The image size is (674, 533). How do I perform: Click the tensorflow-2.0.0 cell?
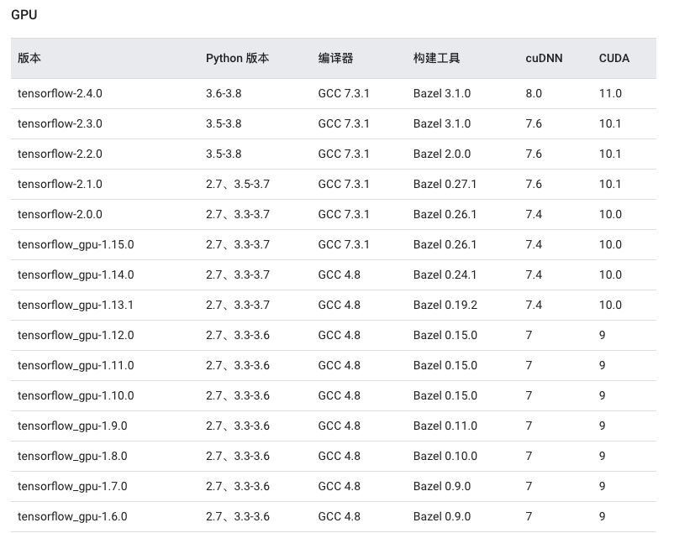[60, 214]
